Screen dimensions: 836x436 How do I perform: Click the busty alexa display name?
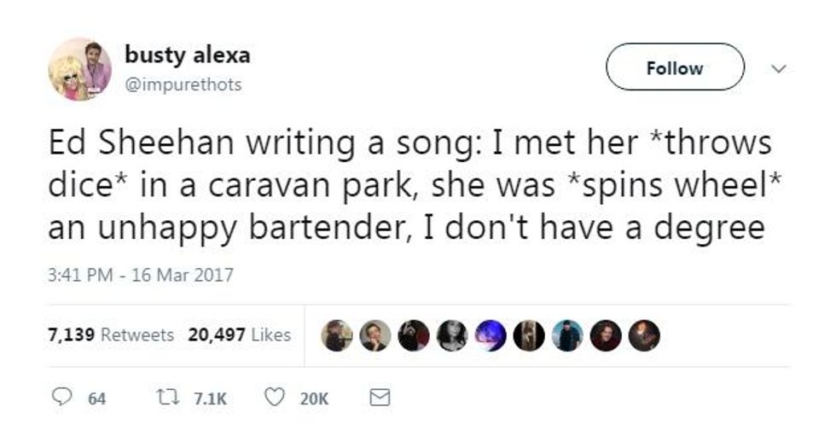[x=188, y=55]
